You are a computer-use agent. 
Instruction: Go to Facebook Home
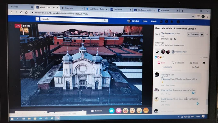point(145,21)
